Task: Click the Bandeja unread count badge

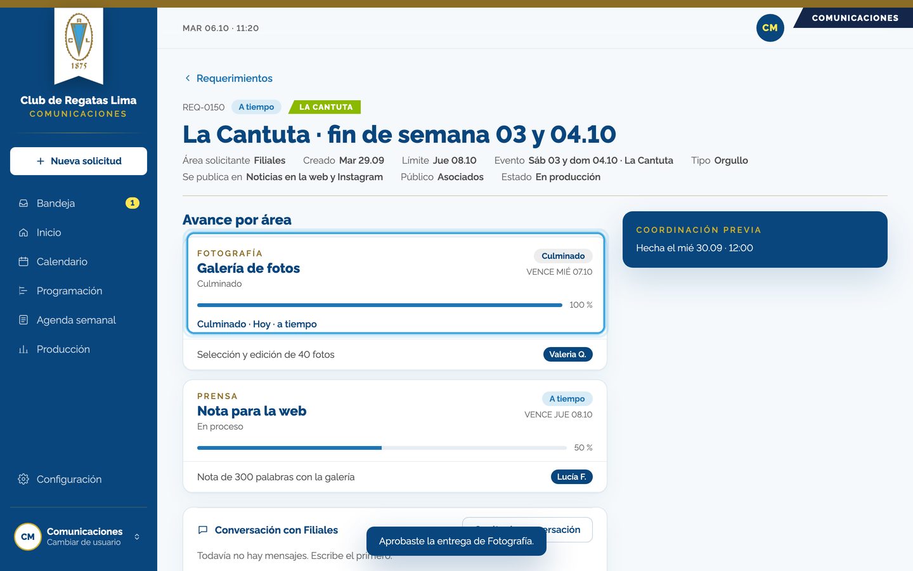Action: tap(132, 203)
